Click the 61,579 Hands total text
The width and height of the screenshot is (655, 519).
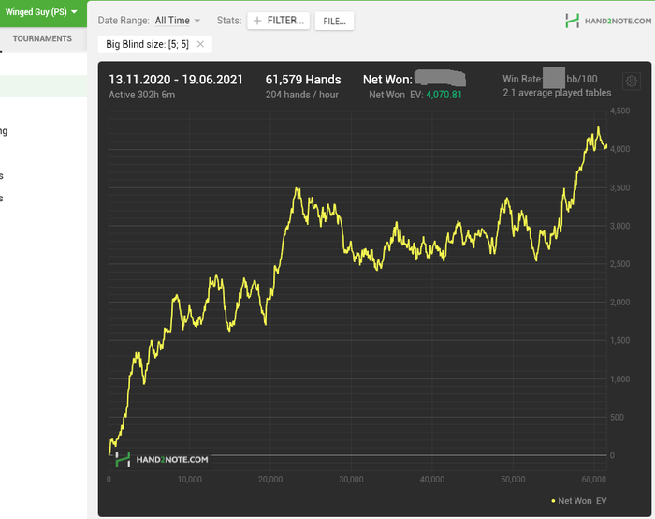pyautogui.click(x=303, y=80)
